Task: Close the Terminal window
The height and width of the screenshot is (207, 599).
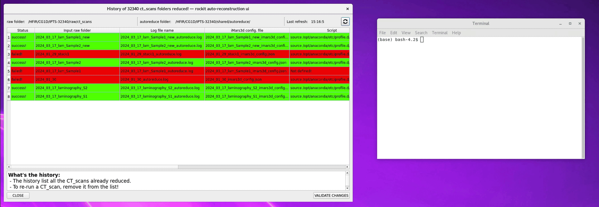Action: (580, 24)
